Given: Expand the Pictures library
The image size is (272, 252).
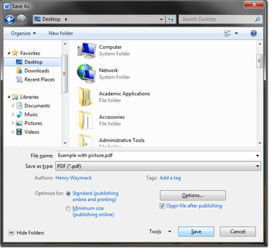Looking at the screenshot, I should [13, 123].
